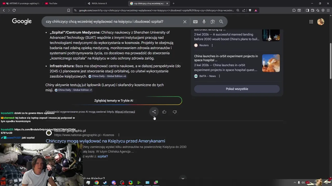Open the rocket launch thumbnail for BelTA article
This screenshot has height=186, width=332.
[x=271, y=63]
